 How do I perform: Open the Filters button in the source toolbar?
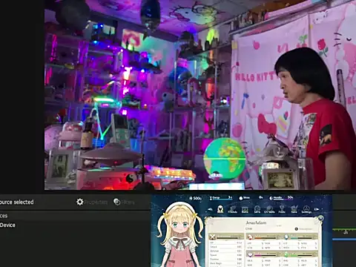click(x=124, y=202)
